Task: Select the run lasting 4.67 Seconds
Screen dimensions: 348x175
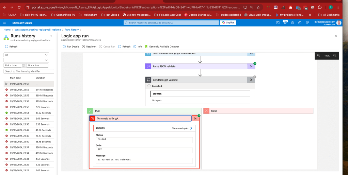Action: (x=29, y=159)
